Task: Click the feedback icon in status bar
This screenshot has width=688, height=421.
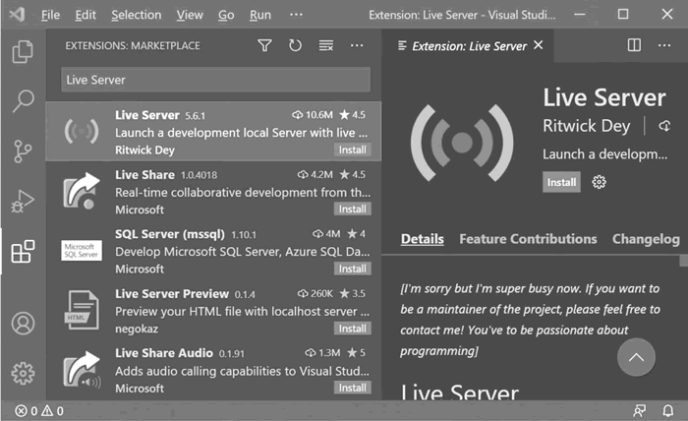Action: tap(639, 411)
